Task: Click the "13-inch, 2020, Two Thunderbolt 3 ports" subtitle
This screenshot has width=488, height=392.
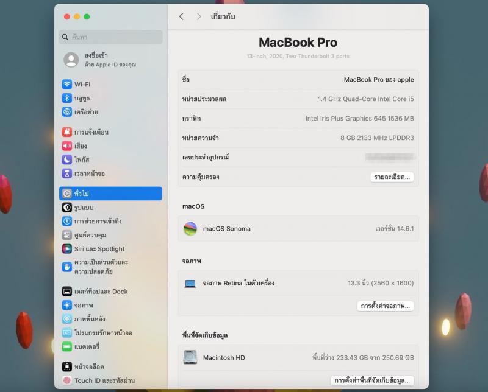Action: [298, 56]
